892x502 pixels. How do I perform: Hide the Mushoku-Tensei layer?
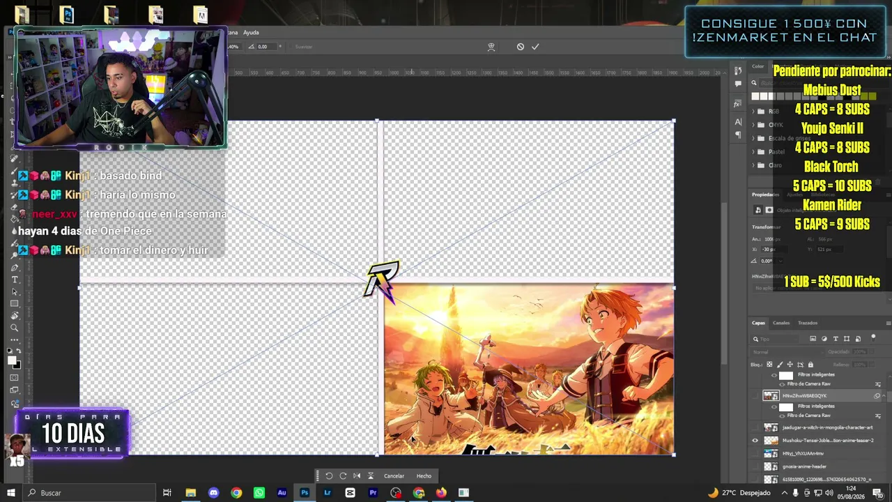[x=755, y=441]
